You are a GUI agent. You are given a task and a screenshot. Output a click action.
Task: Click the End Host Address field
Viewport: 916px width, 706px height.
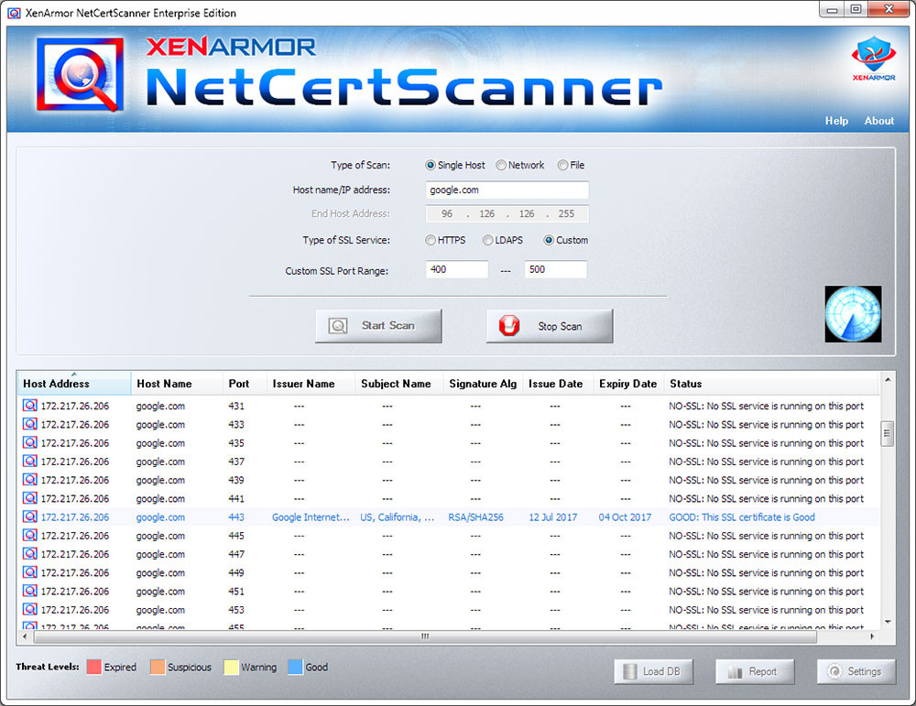pos(507,213)
